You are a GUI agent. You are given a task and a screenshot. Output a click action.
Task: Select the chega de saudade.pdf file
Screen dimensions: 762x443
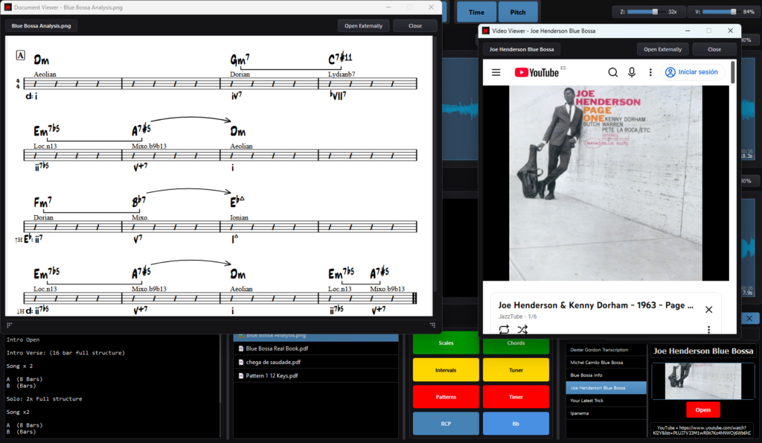point(316,363)
